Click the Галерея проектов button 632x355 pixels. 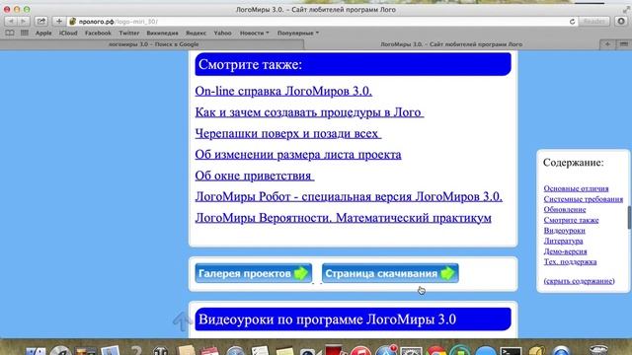pyautogui.click(x=254, y=273)
